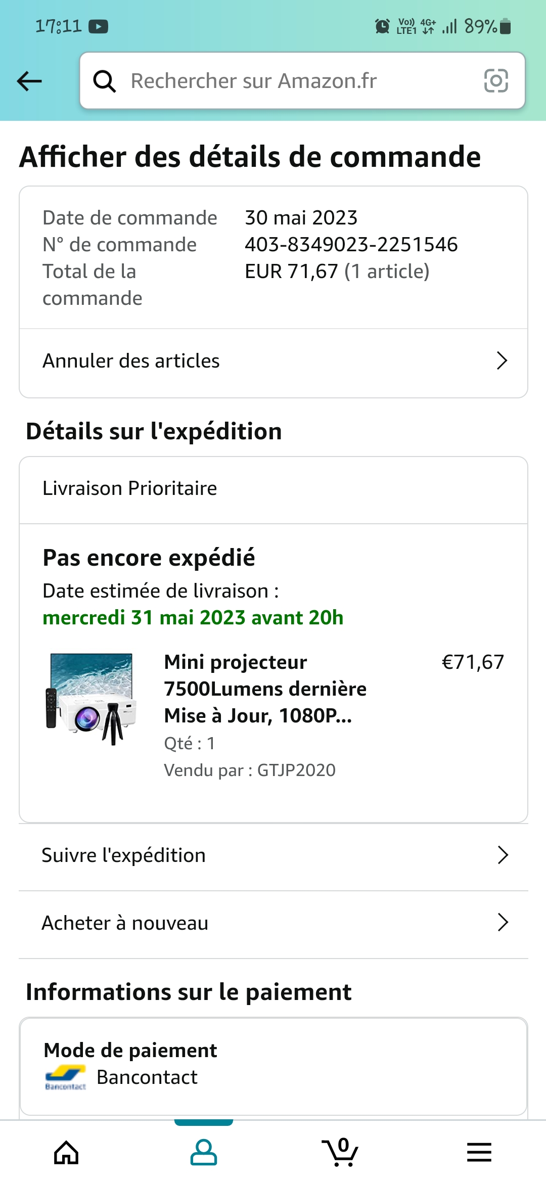This screenshot has width=546, height=1183.
Task: Open the Mini projecteur 7500Lumens product title
Action: [265, 689]
